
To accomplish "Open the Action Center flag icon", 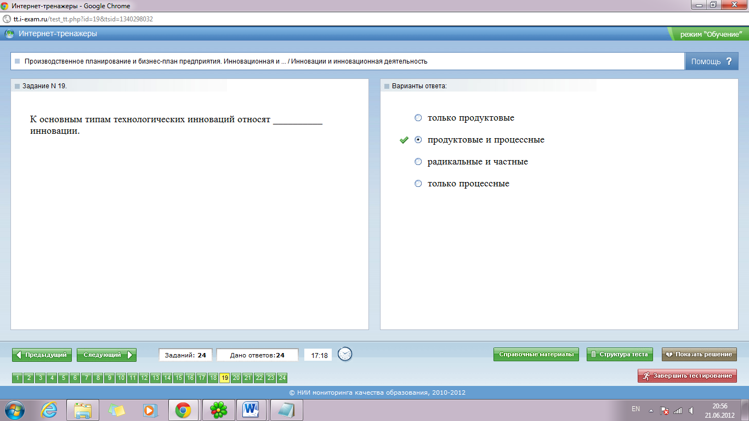I will (664, 410).
